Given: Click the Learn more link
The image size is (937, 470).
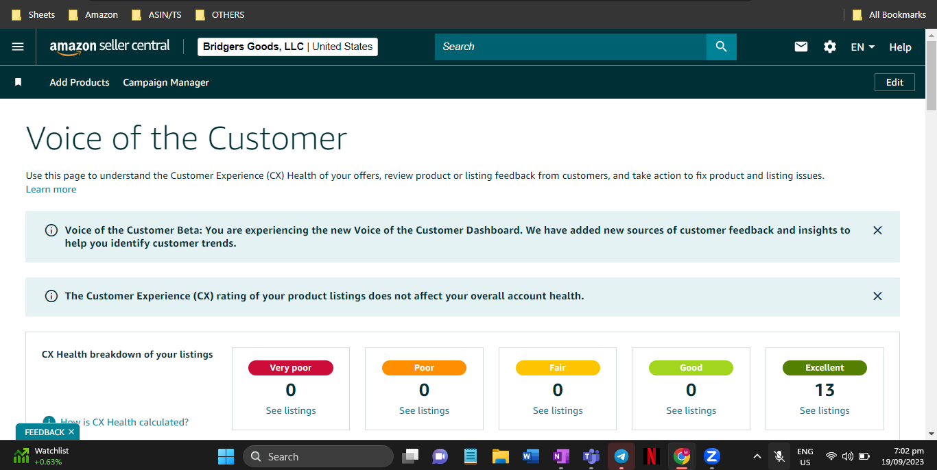Looking at the screenshot, I should (x=51, y=189).
